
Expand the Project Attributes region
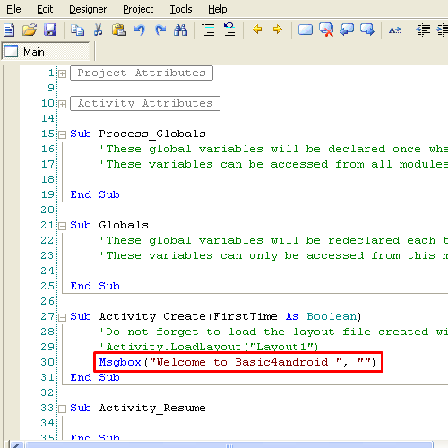(x=62, y=73)
